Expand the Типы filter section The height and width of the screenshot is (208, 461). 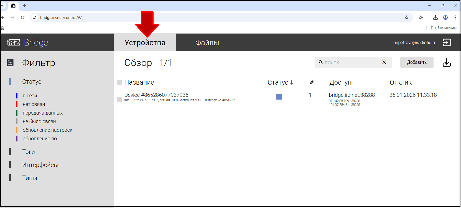pyautogui.click(x=30, y=178)
